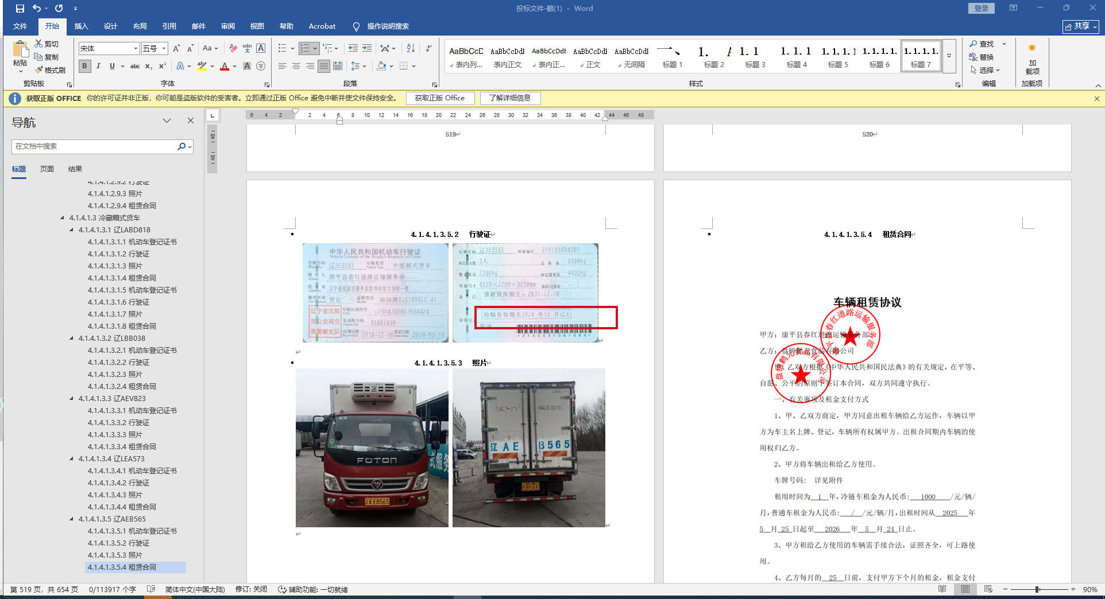Image resolution: width=1105 pixels, height=599 pixels.
Task: Click 替换 in the editing group
Action: pyautogui.click(x=982, y=57)
